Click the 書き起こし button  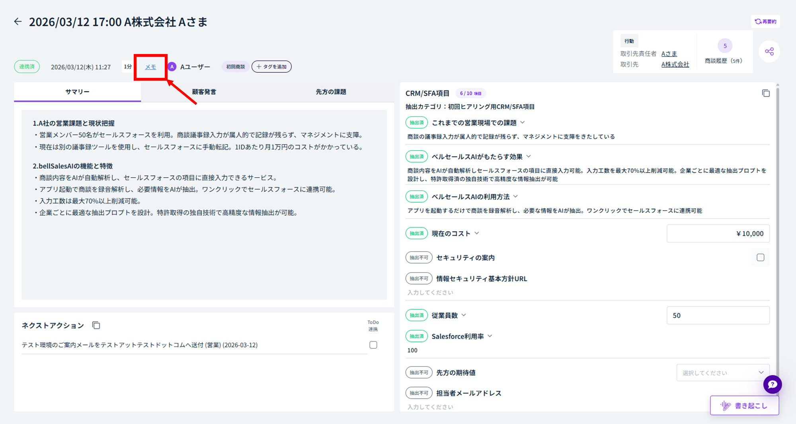(744, 405)
